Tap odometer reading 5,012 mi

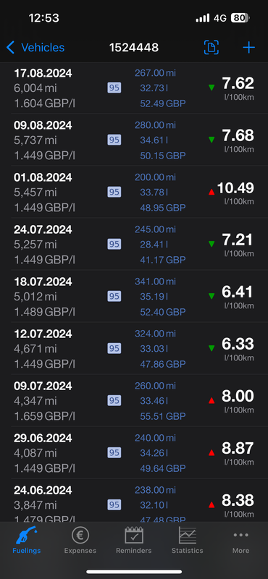click(35, 297)
